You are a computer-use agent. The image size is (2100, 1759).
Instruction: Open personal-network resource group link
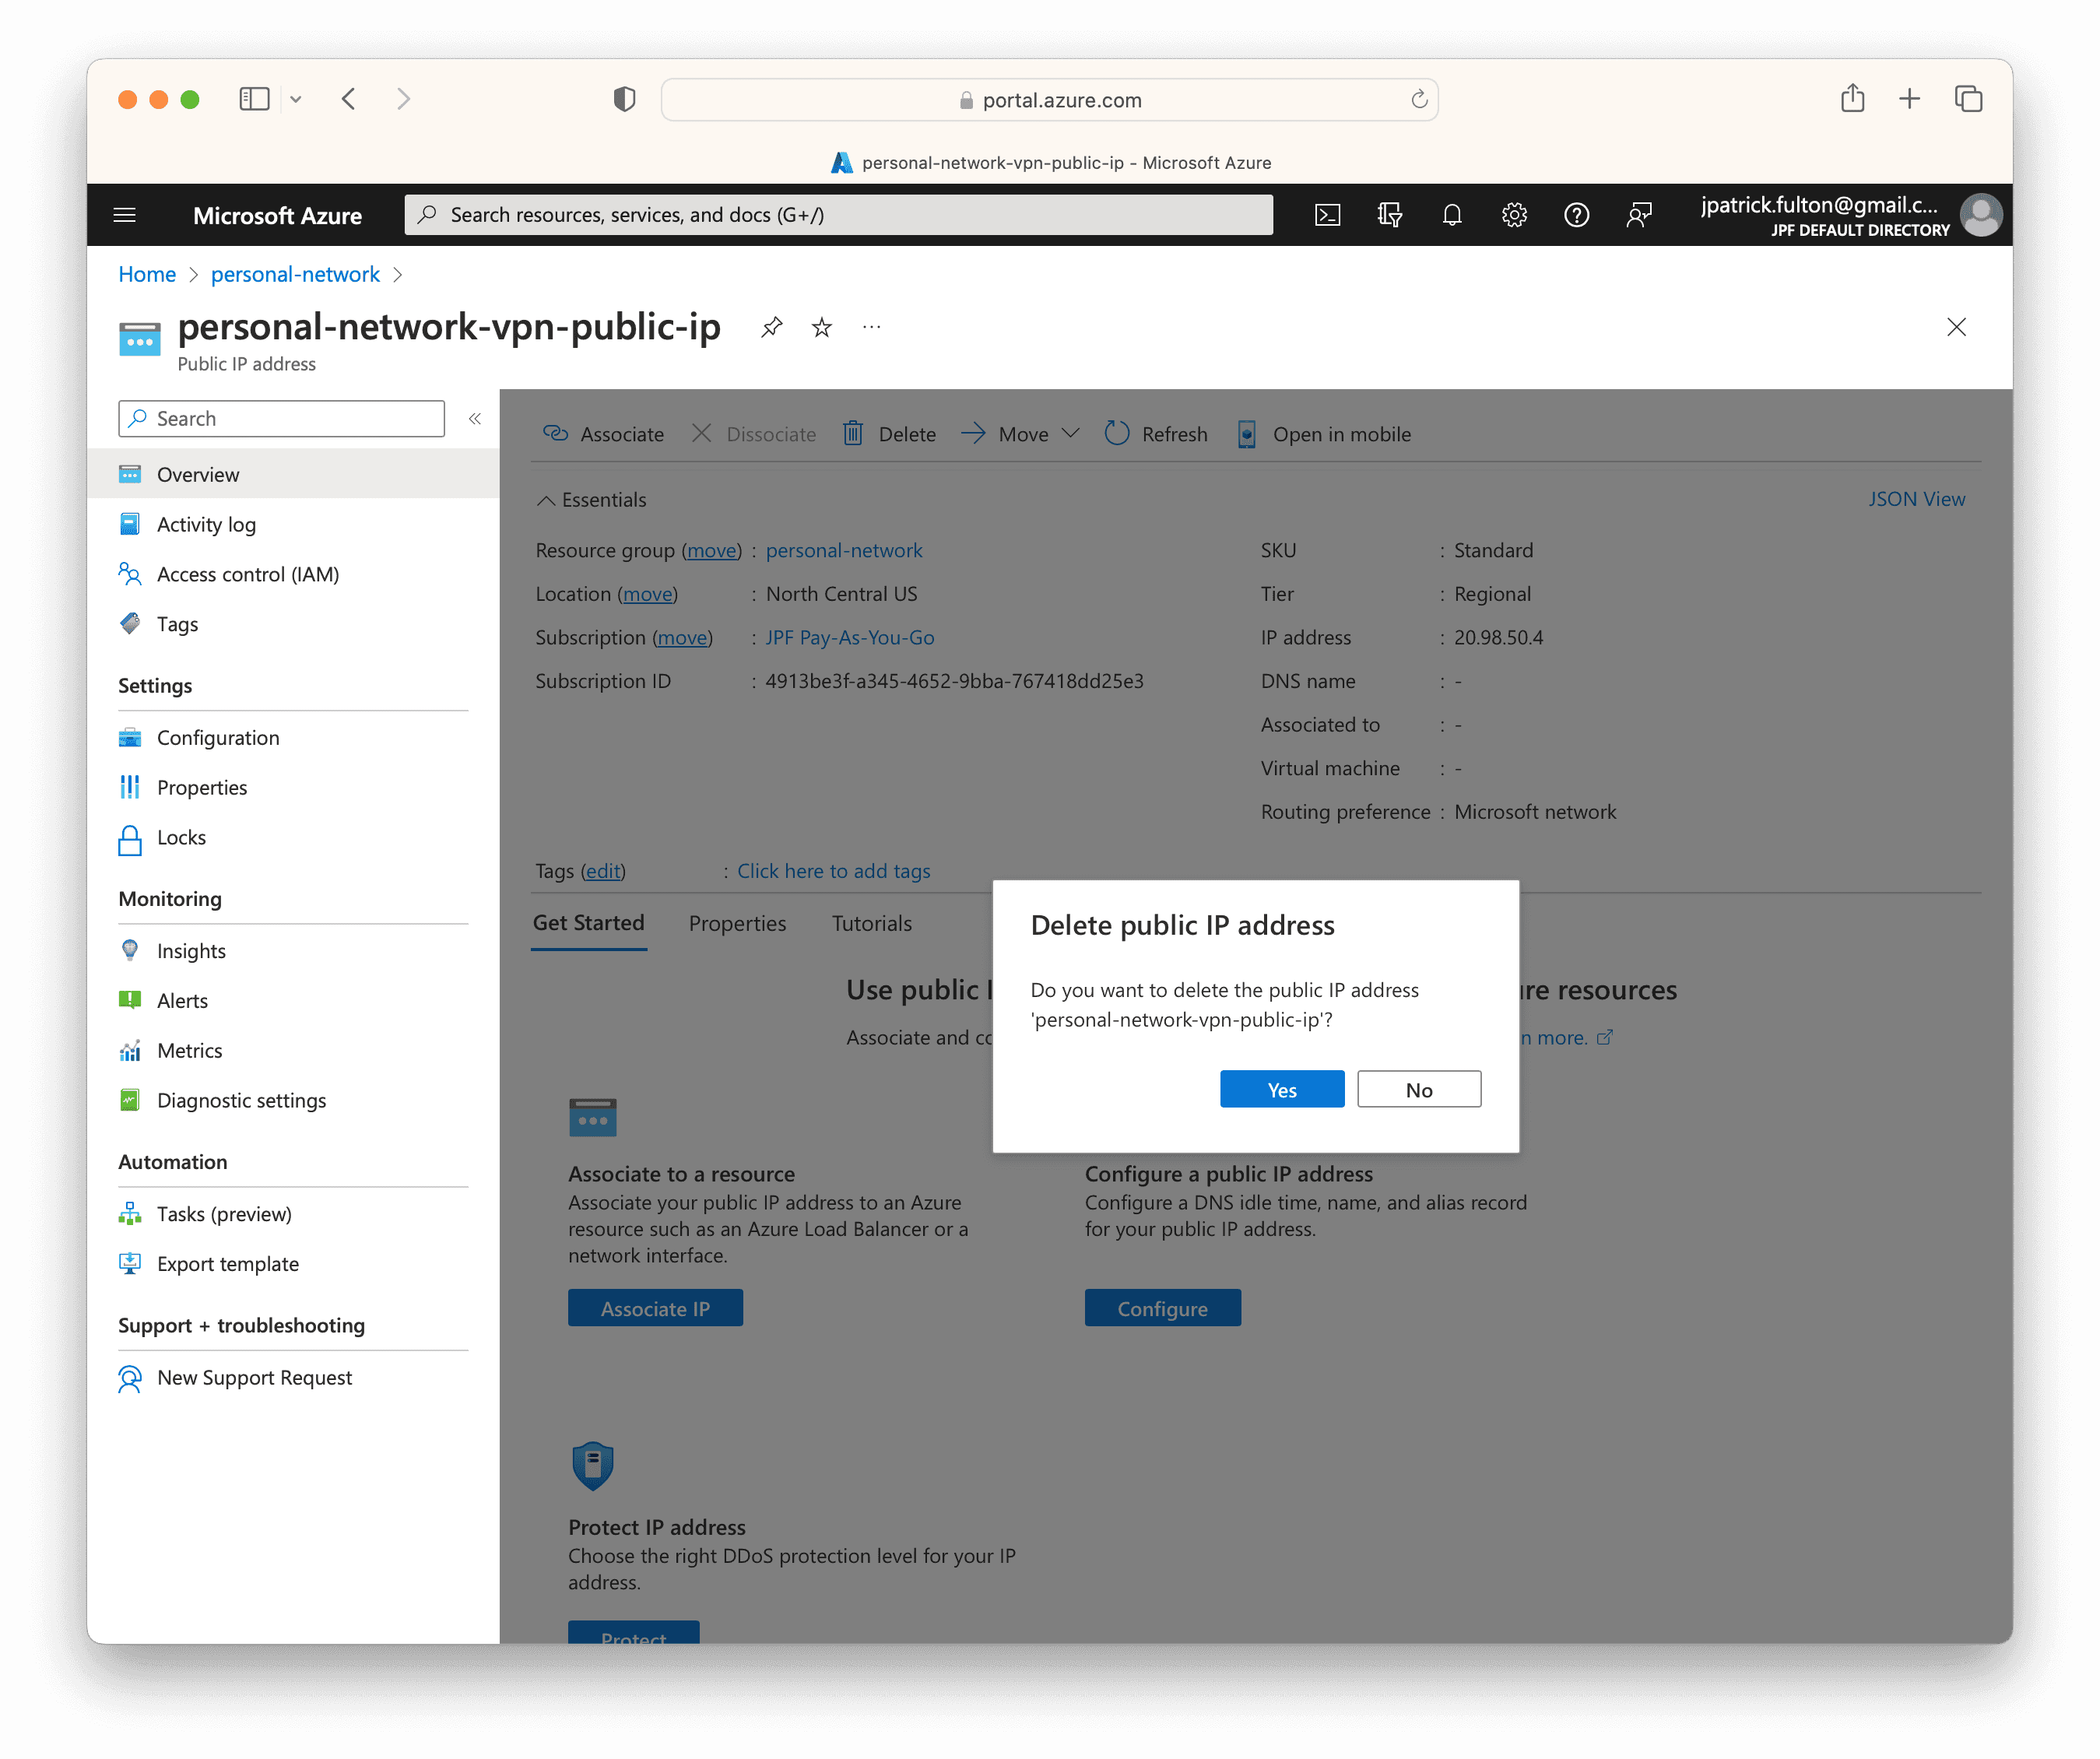(844, 550)
